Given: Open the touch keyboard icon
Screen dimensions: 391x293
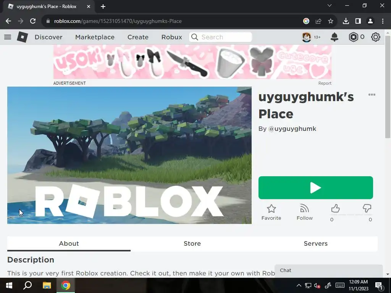Looking at the screenshot, I should pyautogui.click(x=340, y=285).
